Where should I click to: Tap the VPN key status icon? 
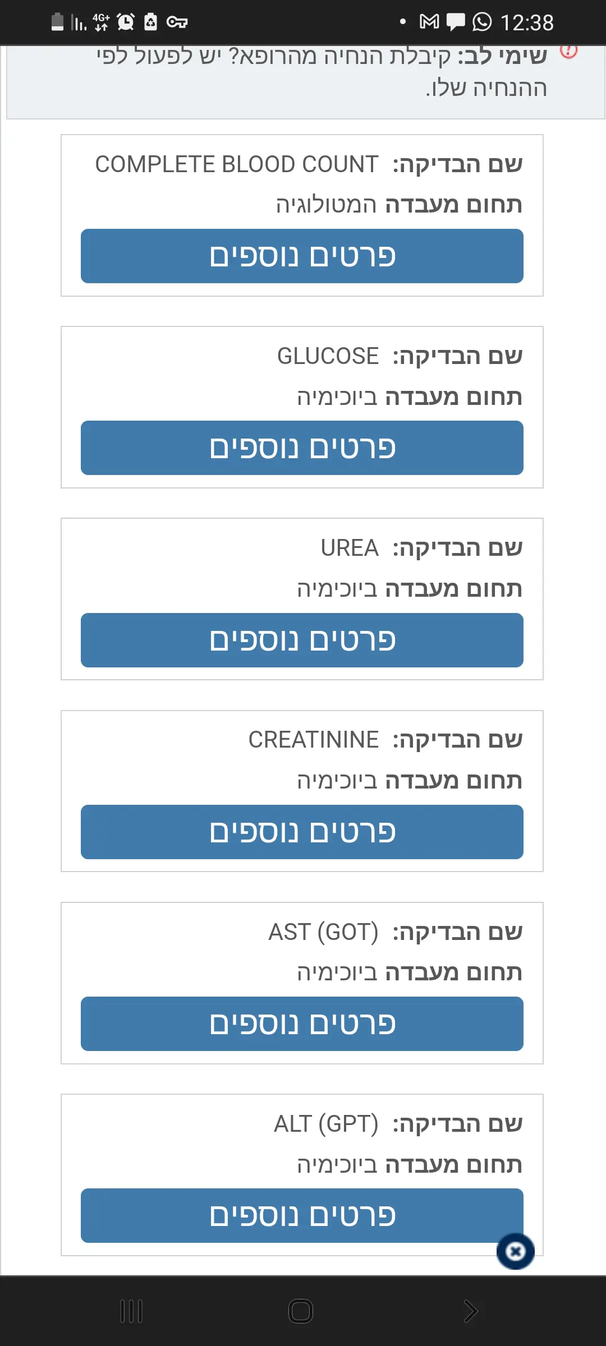tap(177, 22)
